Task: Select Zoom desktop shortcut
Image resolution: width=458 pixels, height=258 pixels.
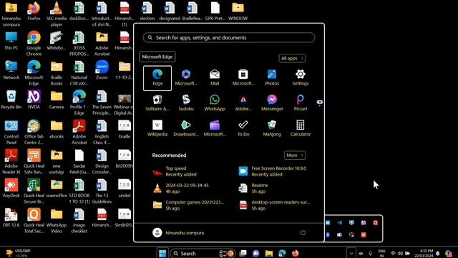Action: 102,70
